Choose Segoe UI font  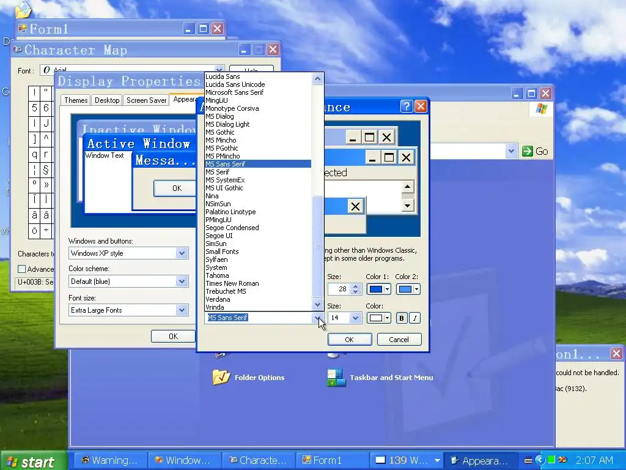[258, 236]
